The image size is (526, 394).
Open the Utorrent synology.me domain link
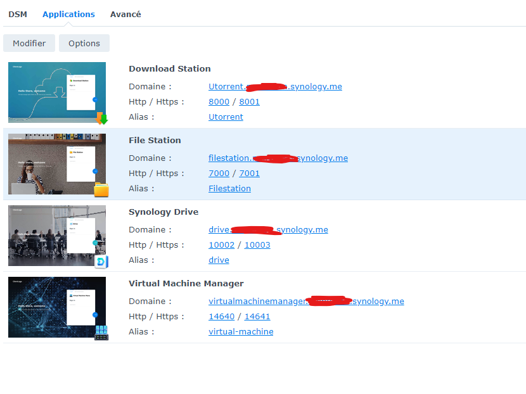[x=275, y=87]
